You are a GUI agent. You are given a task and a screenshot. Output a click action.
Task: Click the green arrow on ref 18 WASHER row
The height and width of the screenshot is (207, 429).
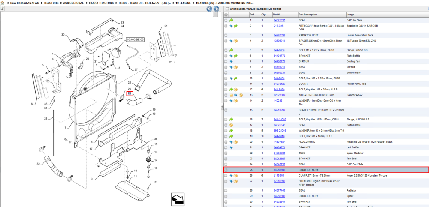point(231,131)
